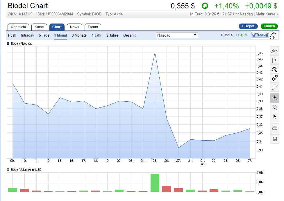Click the Symbol: BIOD text

click(89, 14)
